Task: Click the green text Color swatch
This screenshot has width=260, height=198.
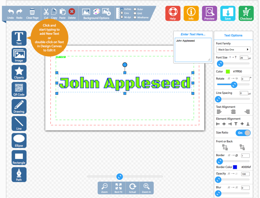Action: pyautogui.click(x=228, y=72)
